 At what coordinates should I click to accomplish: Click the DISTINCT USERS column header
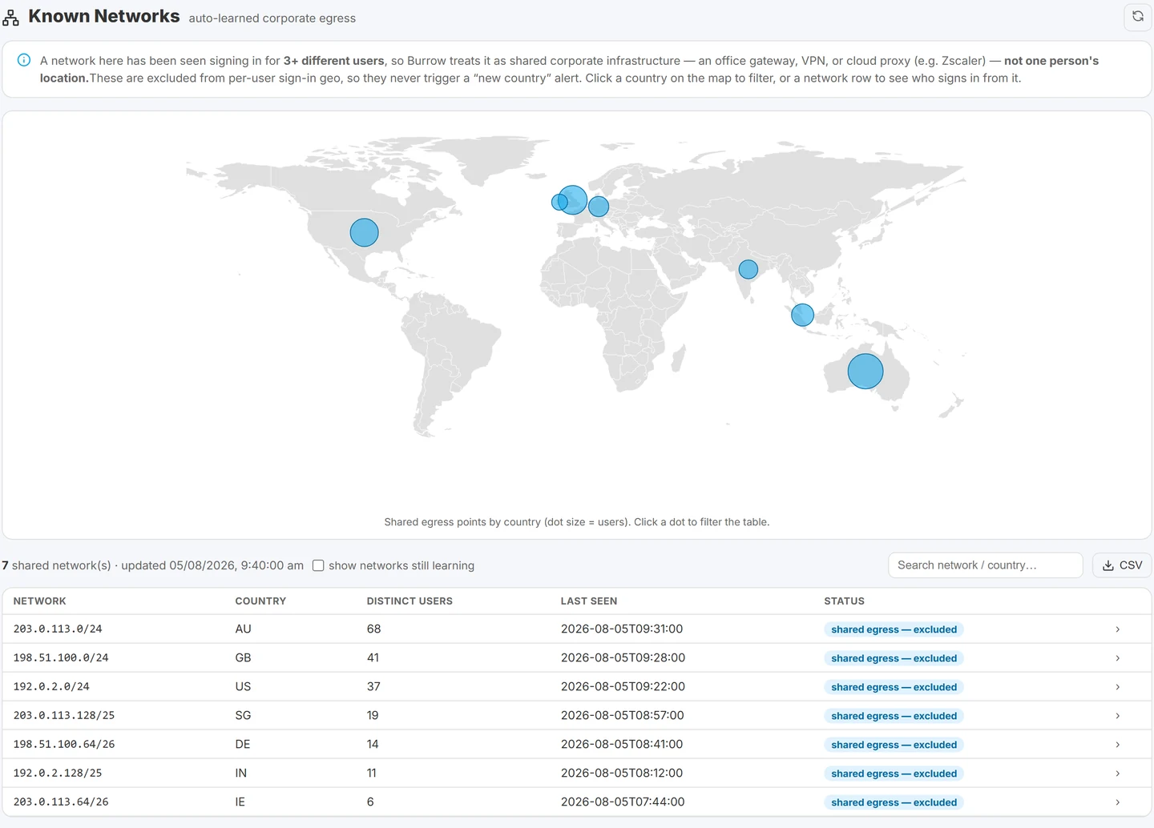tap(410, 601)
